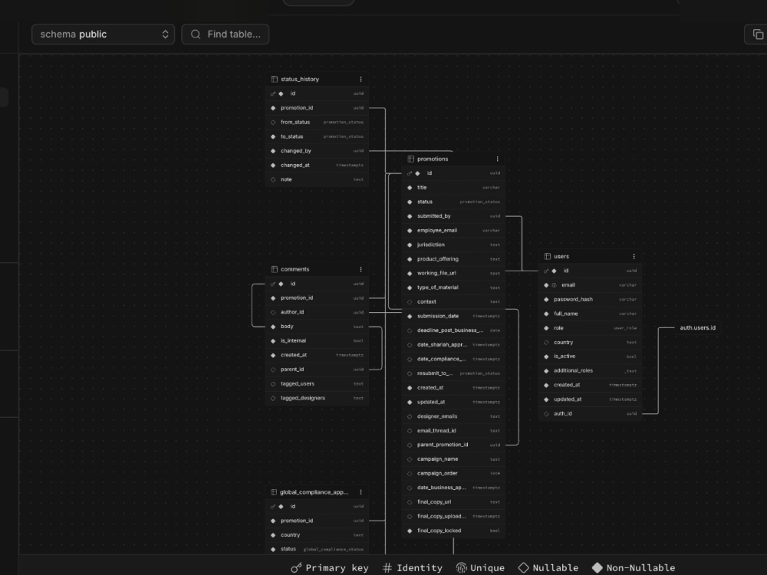The width and height of the screenshot is (767, 575).
Task: Click parent_id column in comments
Action: (x=317, y=370)
